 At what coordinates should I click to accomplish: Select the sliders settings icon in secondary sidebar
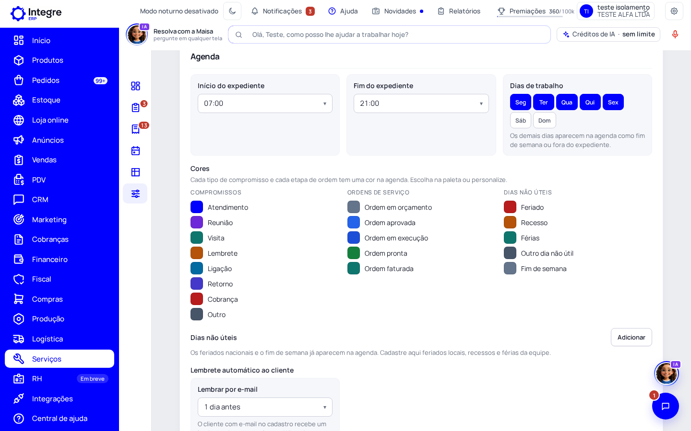(135, 193)
